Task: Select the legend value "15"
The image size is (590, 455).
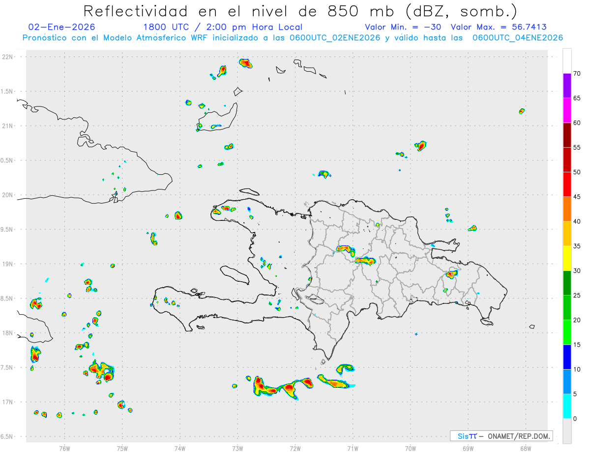Action: (578, 345)
